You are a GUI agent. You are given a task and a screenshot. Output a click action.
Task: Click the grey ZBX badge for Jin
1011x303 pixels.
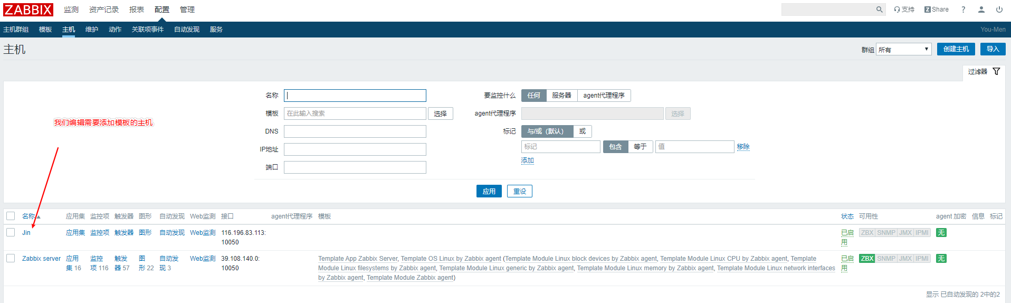tap(867, 233)
